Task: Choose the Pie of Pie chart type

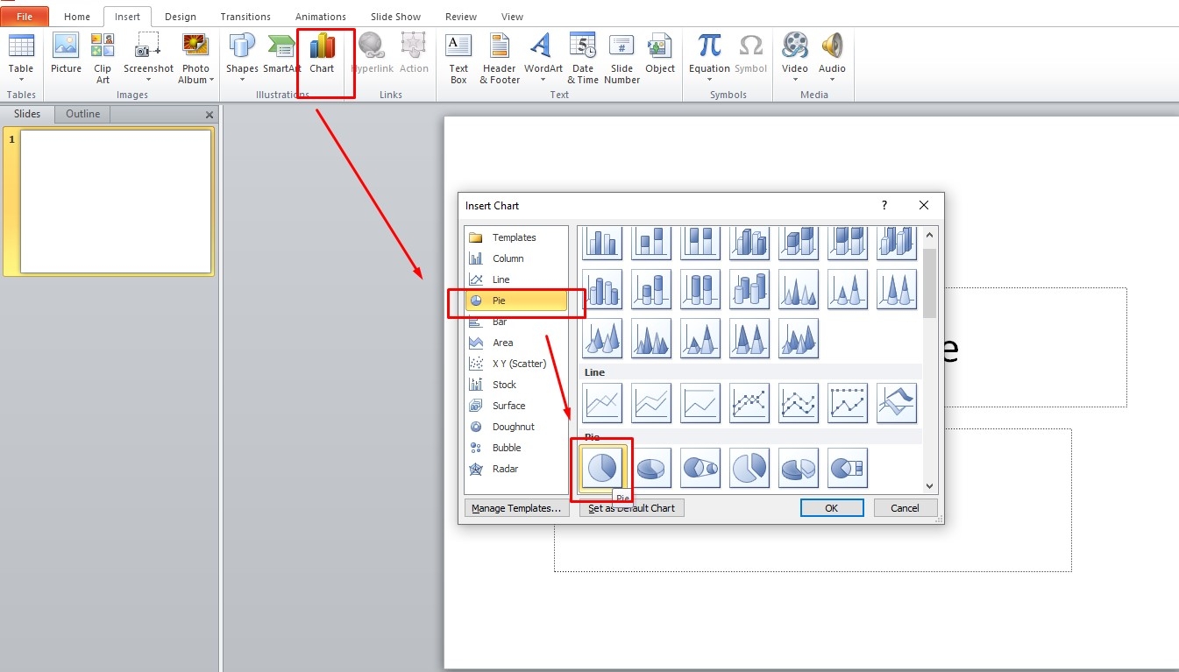Action: click(x=700, y=468)
